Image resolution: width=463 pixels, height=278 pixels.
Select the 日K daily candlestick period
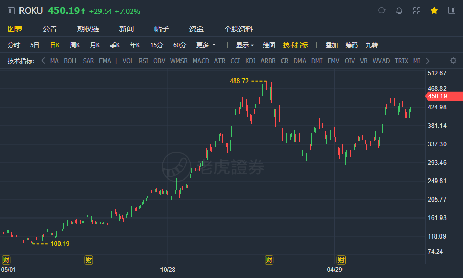tap(55, 45)
